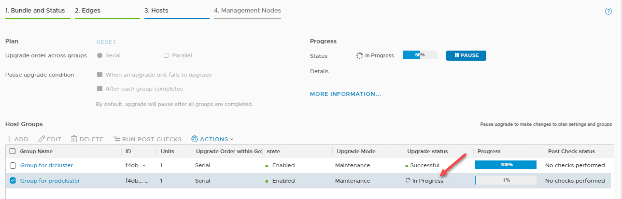The height and width of the screenshot is (199, 622).
Task: Click the ADD plus icon
Action: [9, 139]
